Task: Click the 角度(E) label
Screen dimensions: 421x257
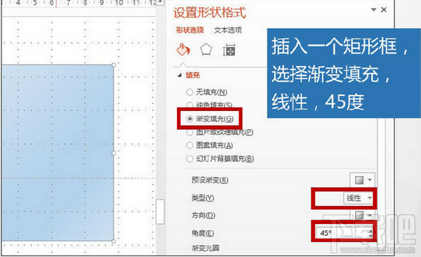Action: point(203,233)
